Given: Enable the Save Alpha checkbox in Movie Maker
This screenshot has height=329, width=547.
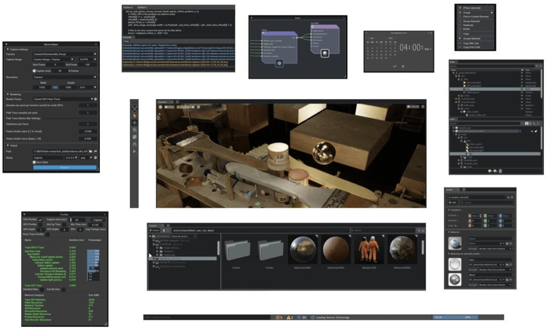Looking at the screenshot, I should pos(35,161).
